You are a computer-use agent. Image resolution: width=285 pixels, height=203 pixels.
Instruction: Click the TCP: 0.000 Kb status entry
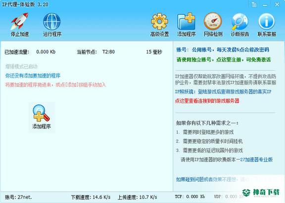(x=190, y=197)
